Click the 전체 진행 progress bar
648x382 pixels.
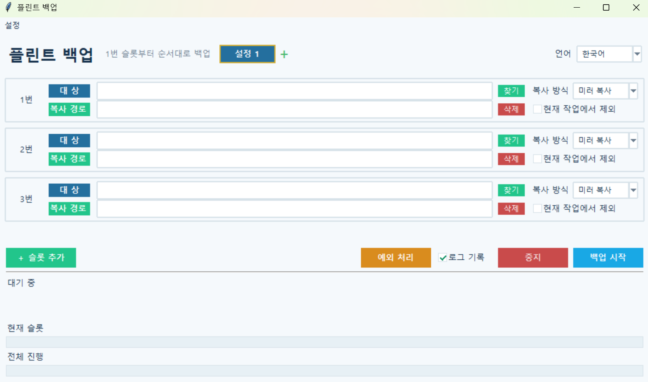pos(325,371)
